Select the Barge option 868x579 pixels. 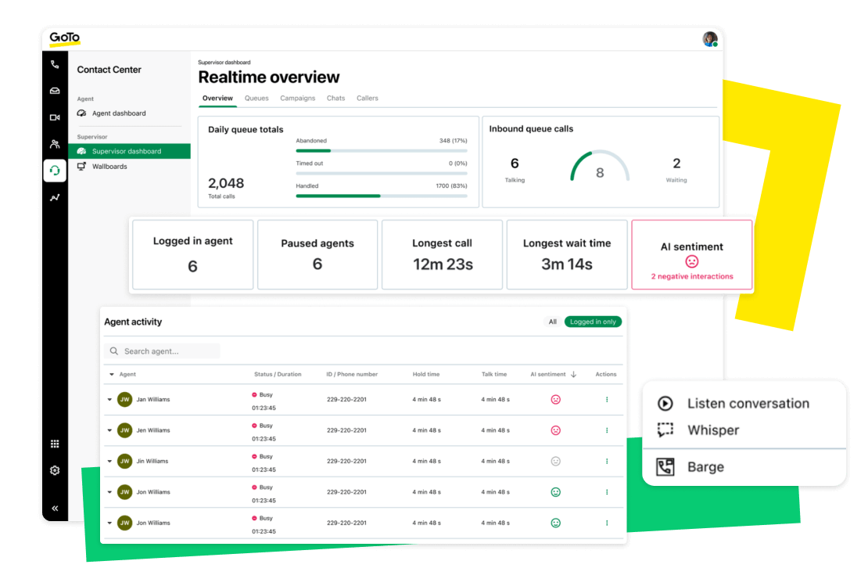(x=707, y=466)
